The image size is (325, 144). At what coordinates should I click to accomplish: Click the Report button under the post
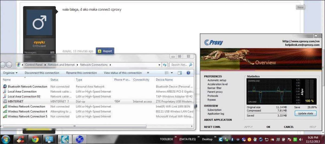[x=105, y=51]
